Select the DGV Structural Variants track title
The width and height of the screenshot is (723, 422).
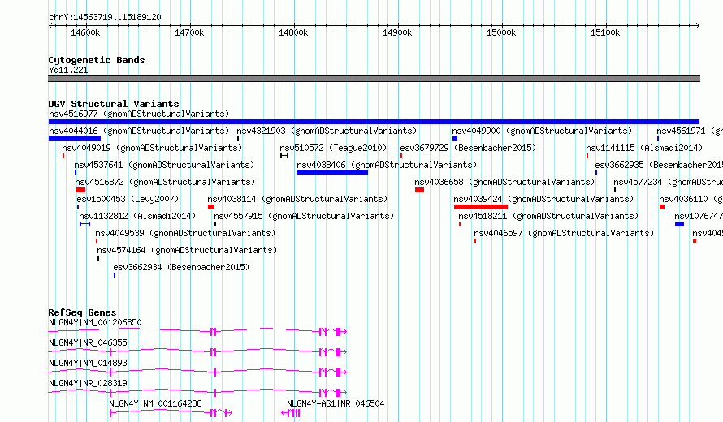click(114, 104)
